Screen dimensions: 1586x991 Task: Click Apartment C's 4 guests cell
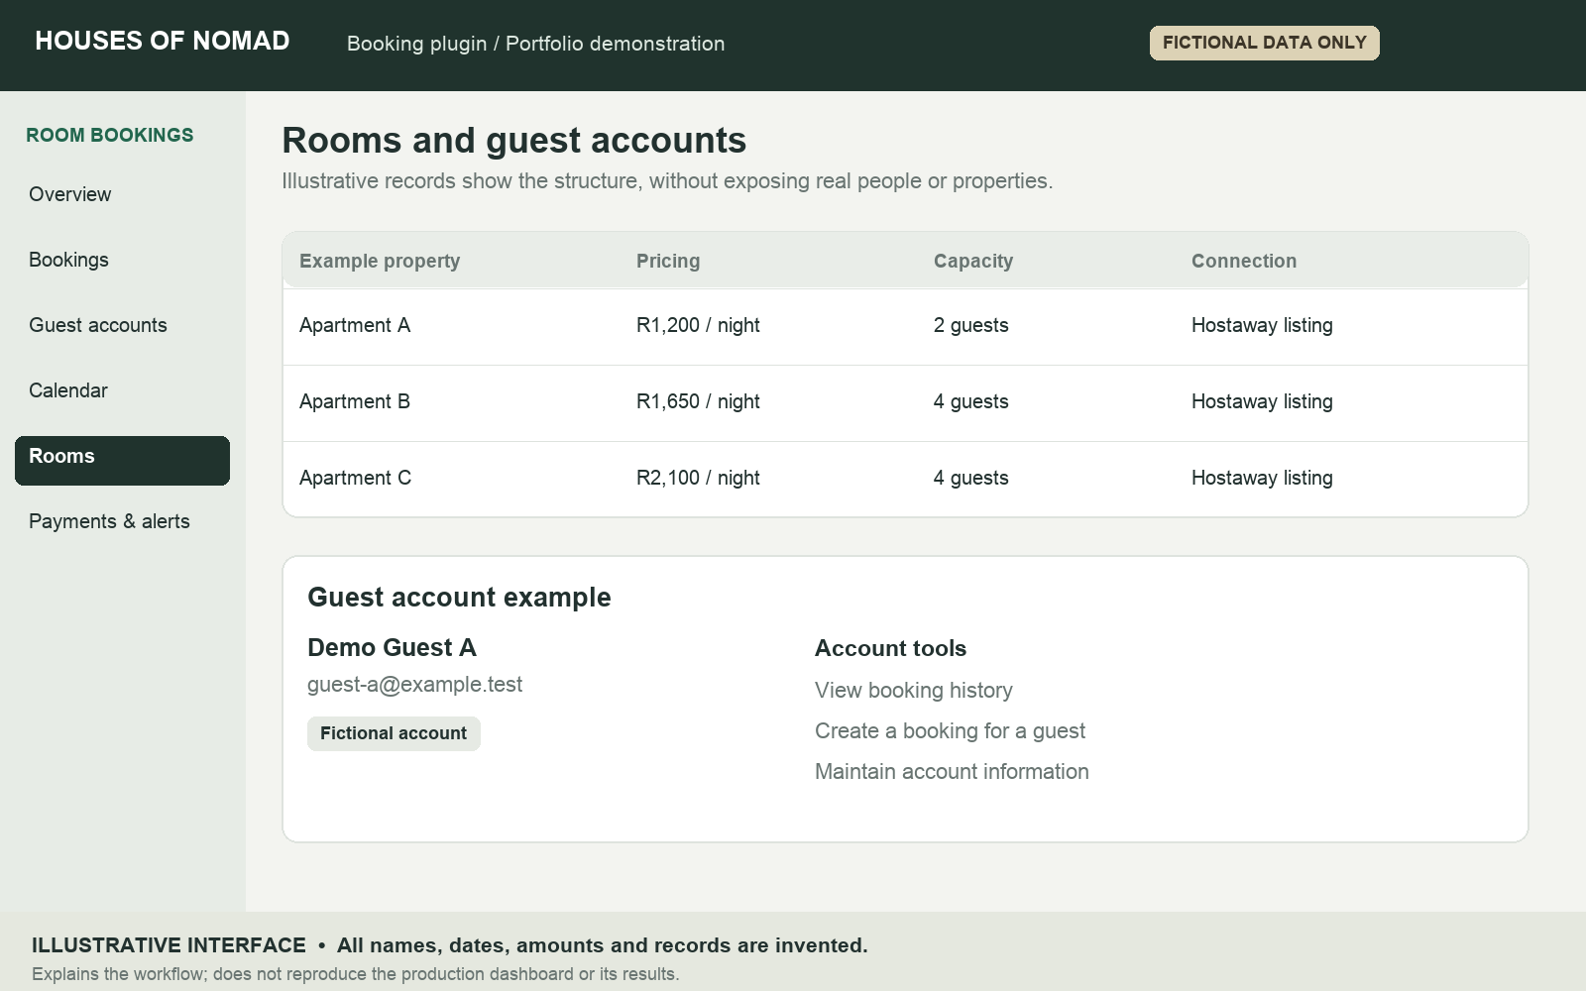[970, 478]
